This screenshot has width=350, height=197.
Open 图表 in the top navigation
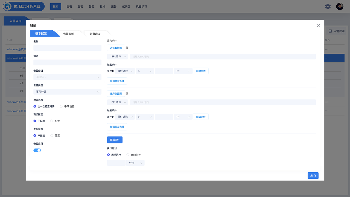pyautogui.click(x=69, y=6)
